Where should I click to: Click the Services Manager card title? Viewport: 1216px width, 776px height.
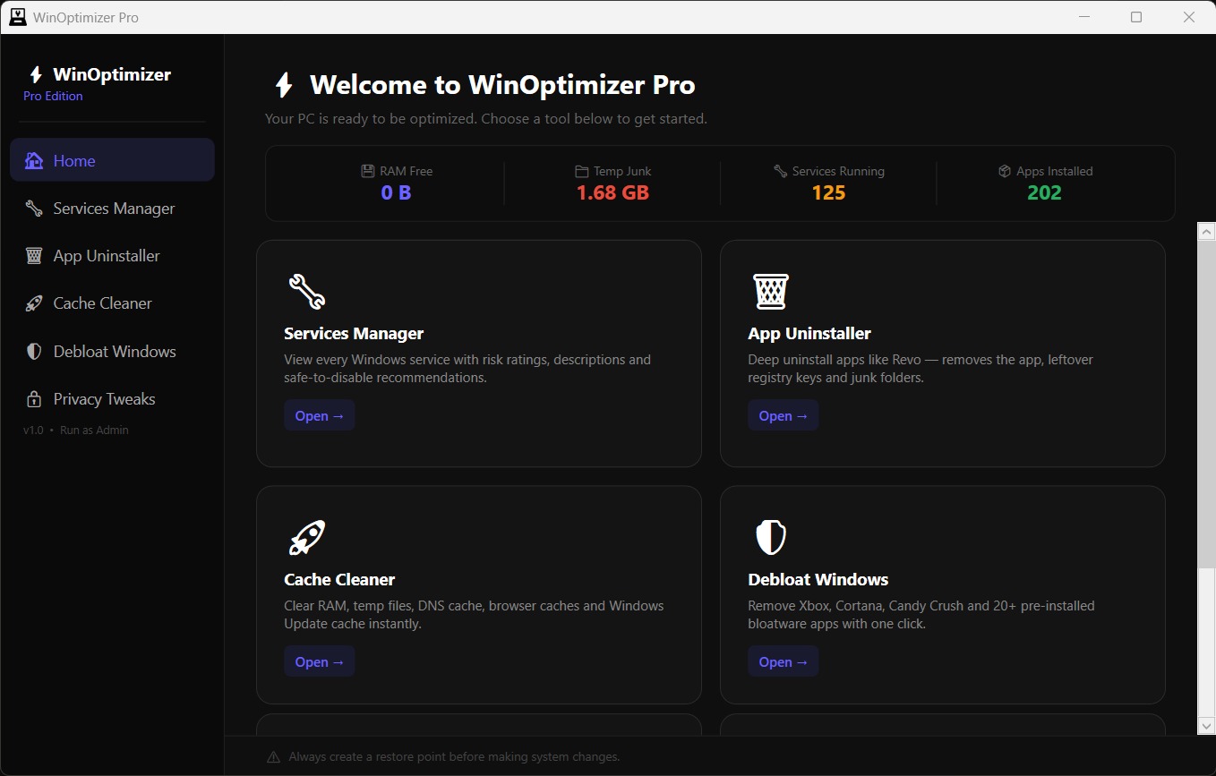coord(354,333)
